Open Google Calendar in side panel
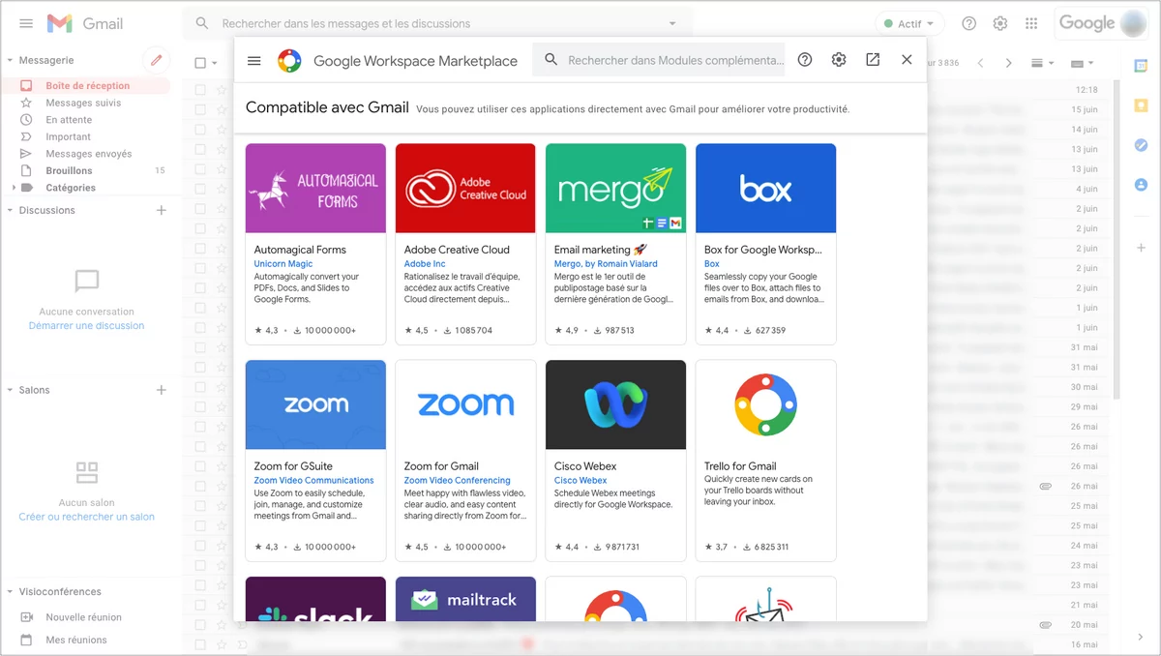 pos(1141,66)
